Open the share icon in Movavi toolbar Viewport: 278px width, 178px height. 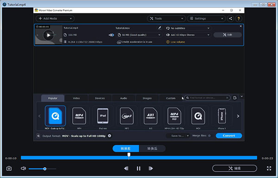pos(230,18)
